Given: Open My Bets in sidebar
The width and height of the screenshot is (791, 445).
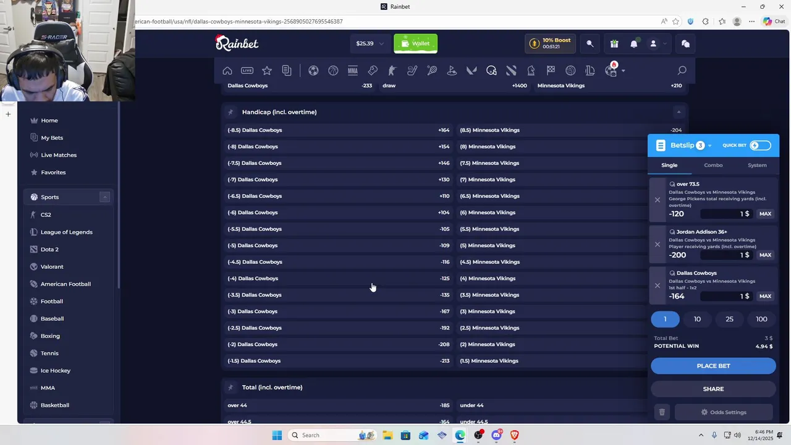Looking at the screenshot, I should click(x=52, y=138).
